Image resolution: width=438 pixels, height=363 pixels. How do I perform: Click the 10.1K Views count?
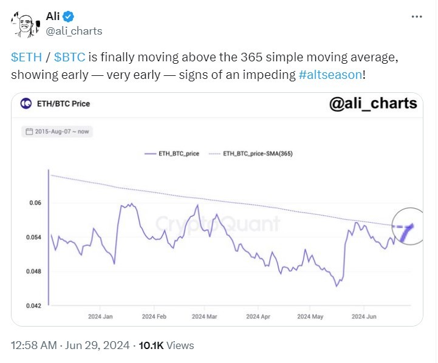(x=166, y=345)
